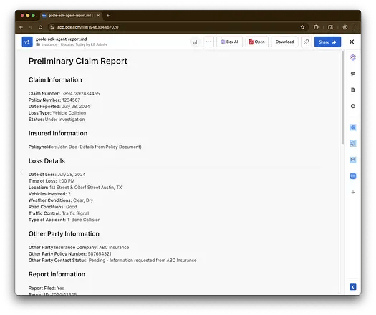The width and height of the screenshot is (376, 315).
Task: Download the file
Action: tap(284, 42)
